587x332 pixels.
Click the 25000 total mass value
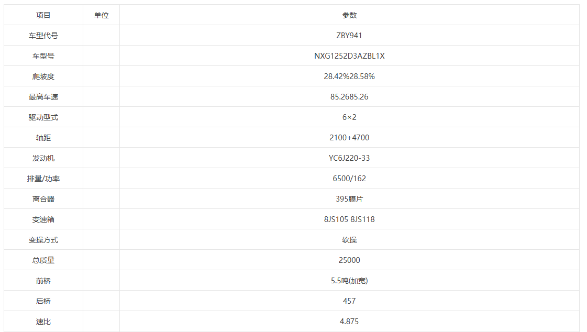pos(349,260)
